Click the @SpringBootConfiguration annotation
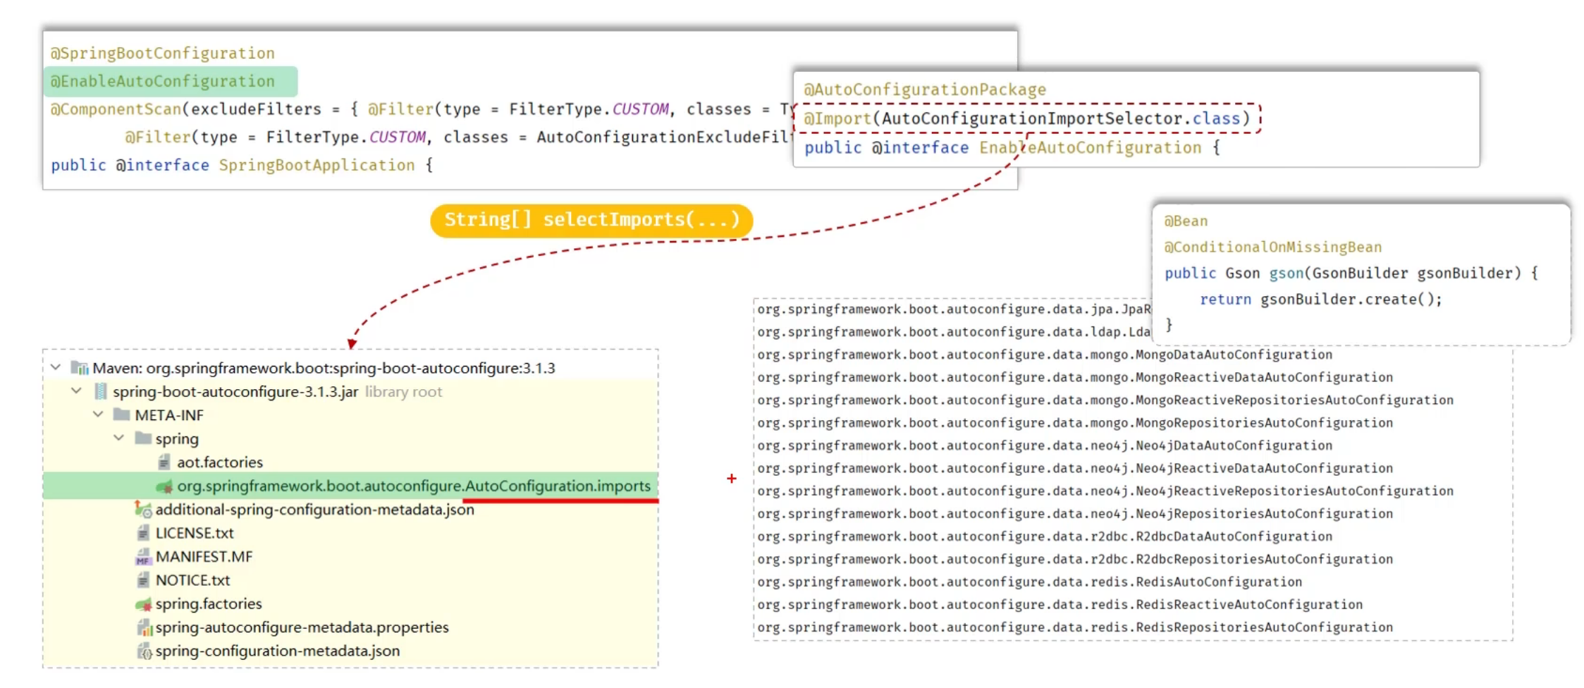Screen dimensions: 1584x688 [x=162, y=54]
